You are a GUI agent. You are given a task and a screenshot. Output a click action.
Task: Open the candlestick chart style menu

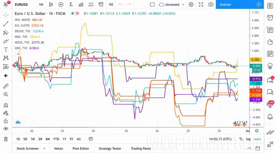coord(51,5)
